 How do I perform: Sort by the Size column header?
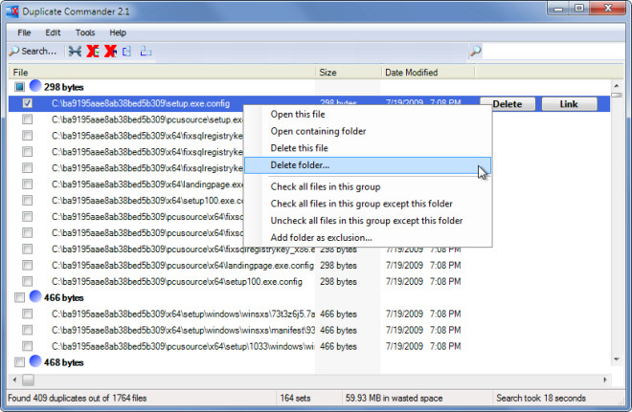[349, 73]
